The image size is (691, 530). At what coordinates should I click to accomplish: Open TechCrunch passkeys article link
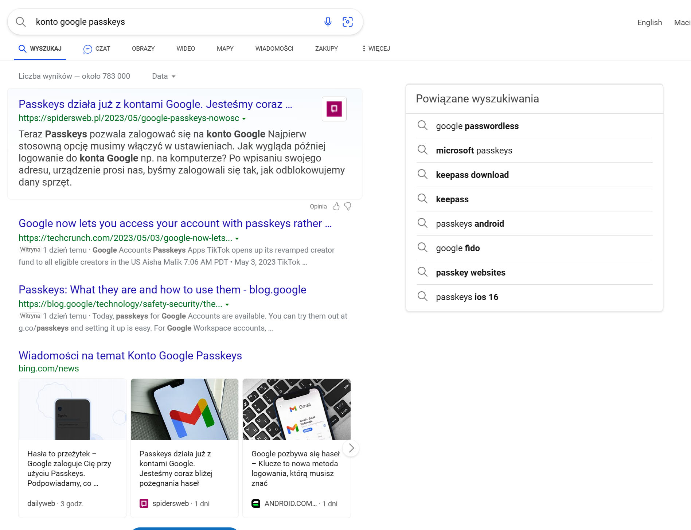[x=175, y=223]
